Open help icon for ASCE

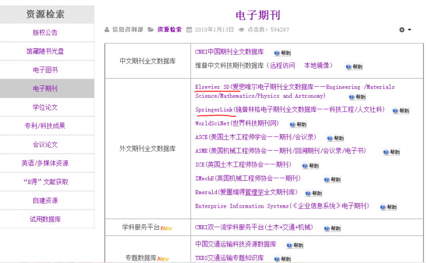[335, 138]
